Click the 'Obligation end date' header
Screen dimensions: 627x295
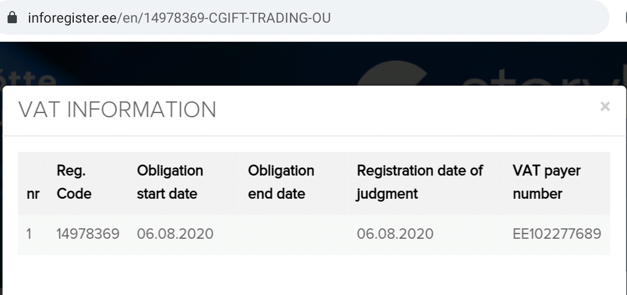point(281,183)
